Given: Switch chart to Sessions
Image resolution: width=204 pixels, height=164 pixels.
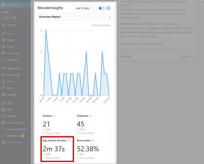Looking at the screenshot, I should [95, 25].
